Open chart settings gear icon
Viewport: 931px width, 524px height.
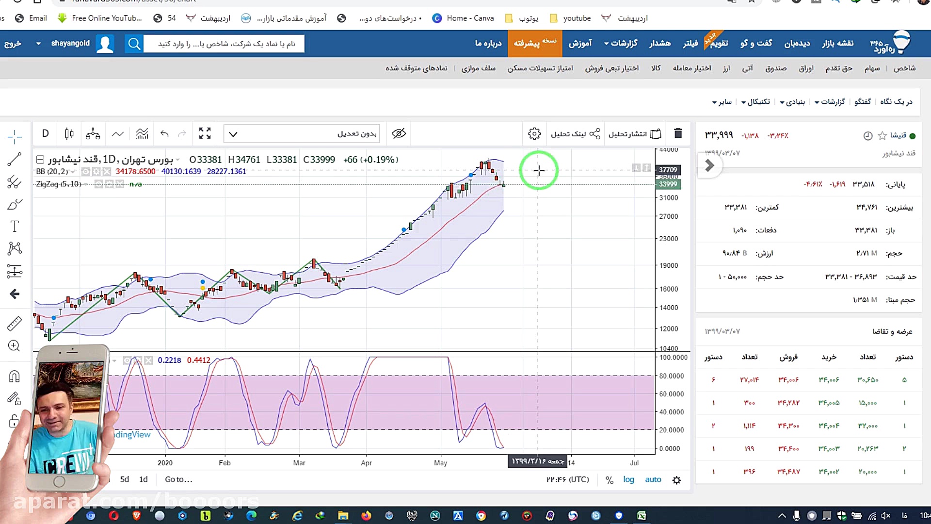coord(534,134)
